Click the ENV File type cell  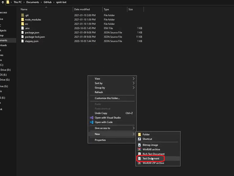pos(108,28)
